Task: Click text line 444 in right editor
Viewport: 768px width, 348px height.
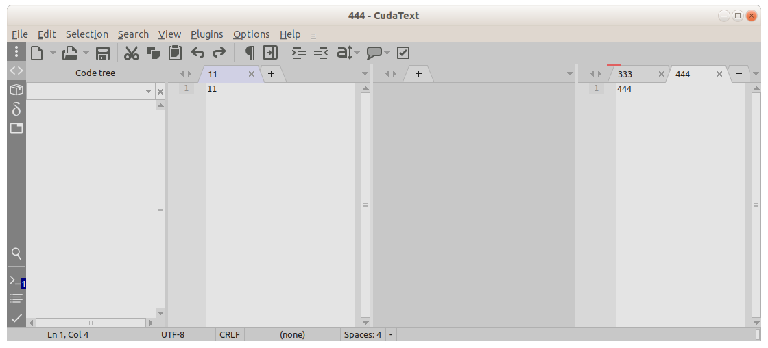Action: click(x=625, y=88)
